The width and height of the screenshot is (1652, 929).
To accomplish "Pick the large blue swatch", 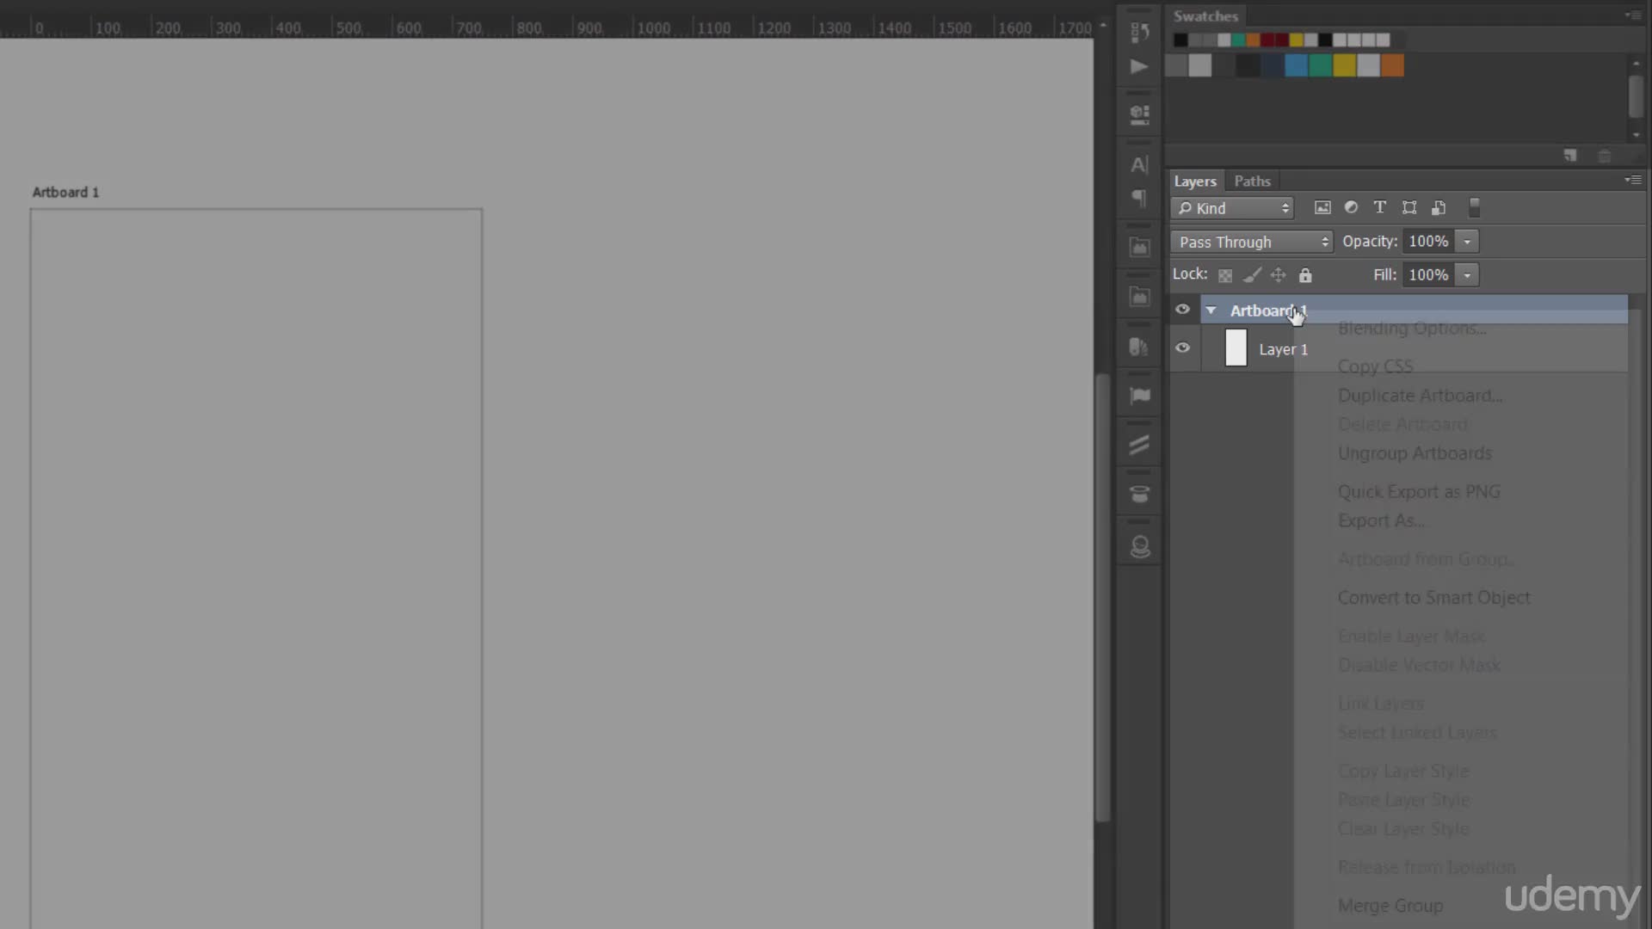I will 1296,65.
